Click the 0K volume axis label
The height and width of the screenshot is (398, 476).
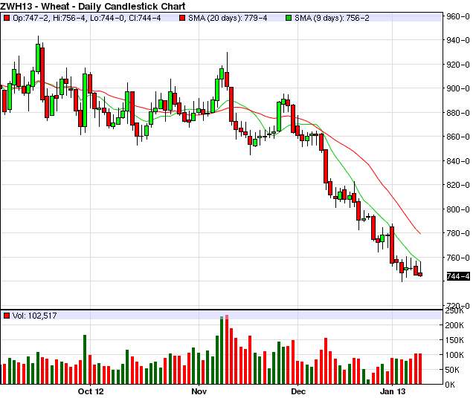coord(450,385)
